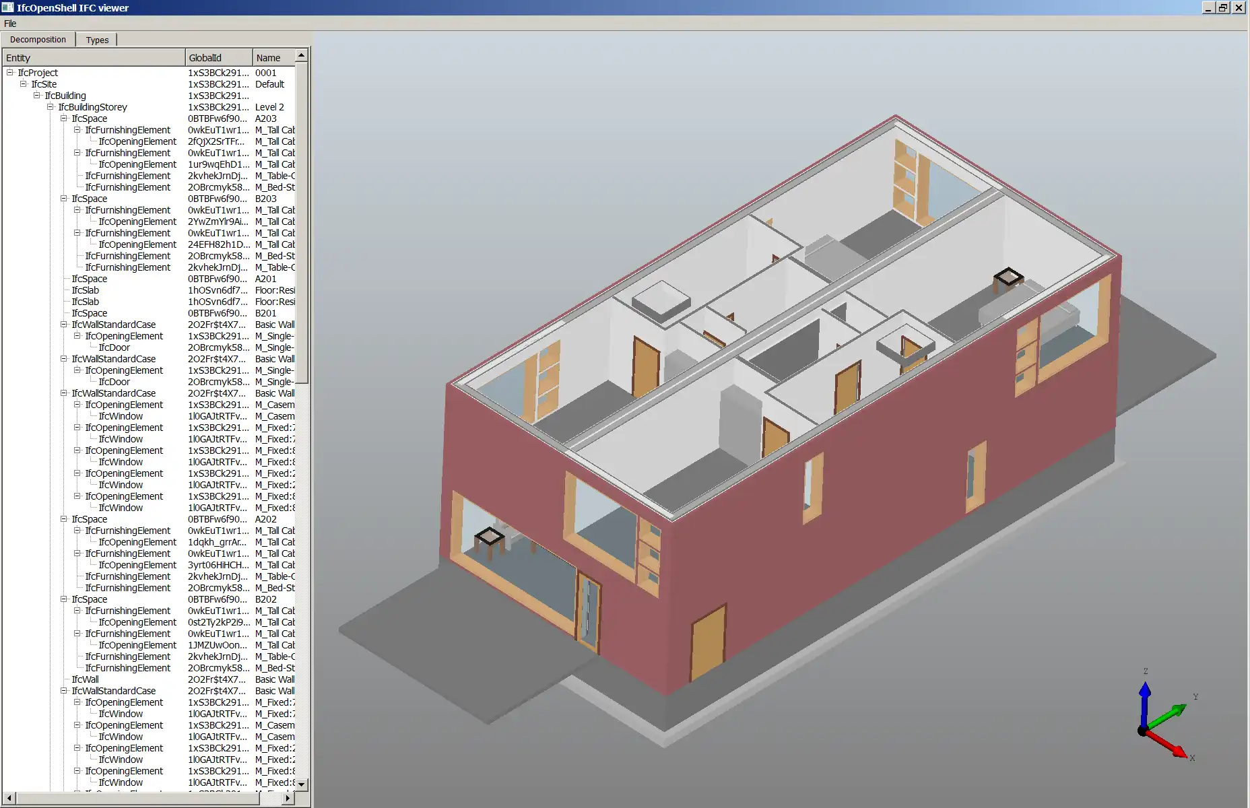Collapse the last IfcWallStandardCase node

tap(64, 691)
